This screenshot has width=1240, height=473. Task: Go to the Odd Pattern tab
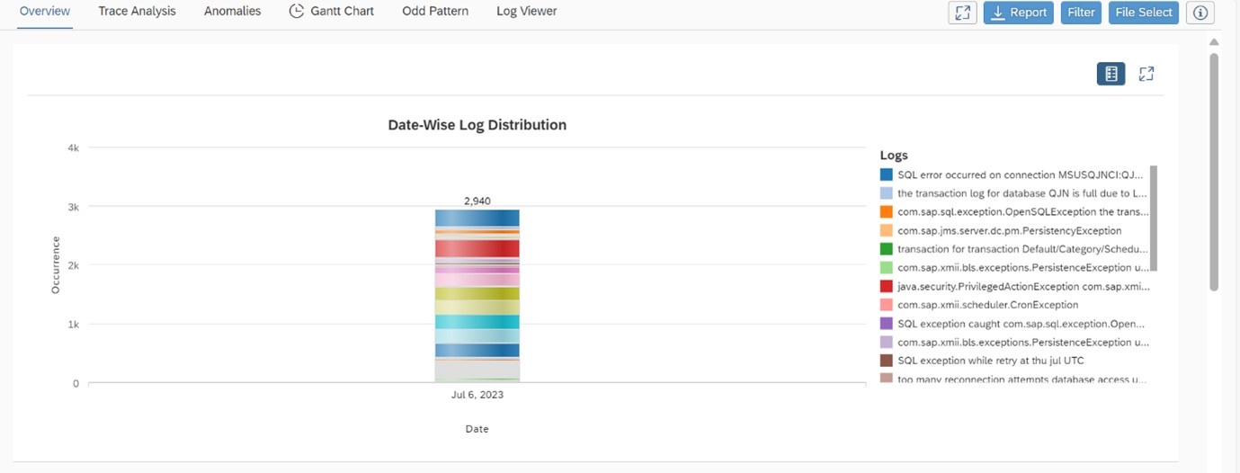(435, 12)
